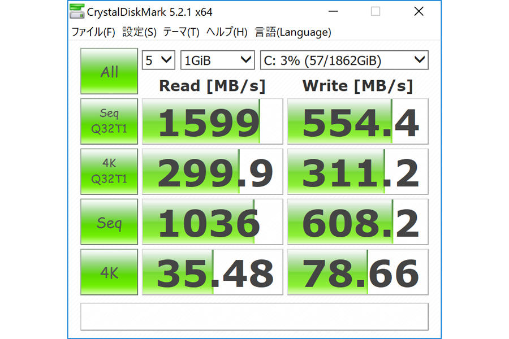Select the 4K Q32T1 read value 299.9
This screenshot has height=339, width=509.
[x=212, y=172]
